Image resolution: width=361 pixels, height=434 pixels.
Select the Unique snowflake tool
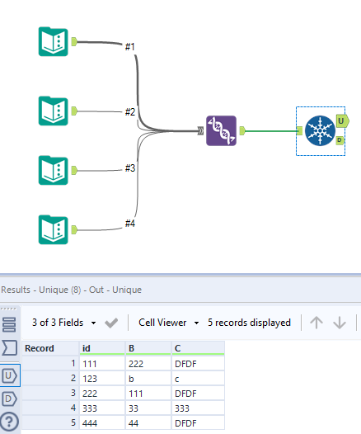coord(320,130)
